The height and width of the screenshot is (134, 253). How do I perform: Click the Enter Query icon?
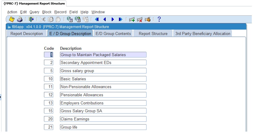[69, 19]
